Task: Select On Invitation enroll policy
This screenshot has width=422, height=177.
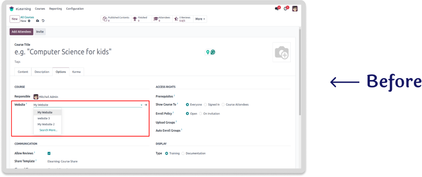Action: (201, 114)
